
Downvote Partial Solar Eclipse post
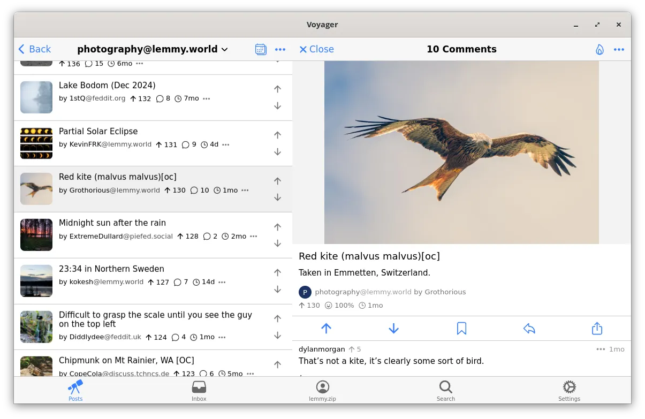tap(277, 152)
